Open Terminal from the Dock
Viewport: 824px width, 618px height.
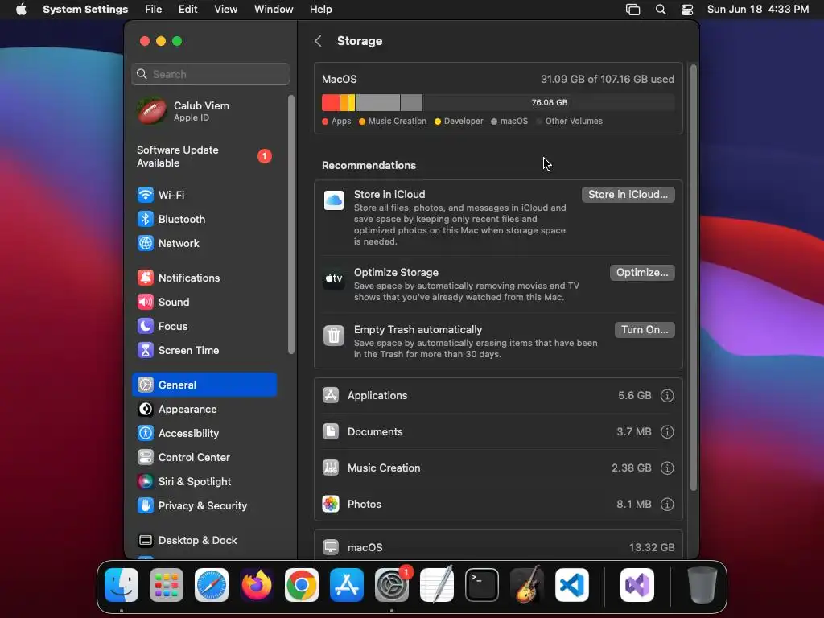click(x=482, y=585)
